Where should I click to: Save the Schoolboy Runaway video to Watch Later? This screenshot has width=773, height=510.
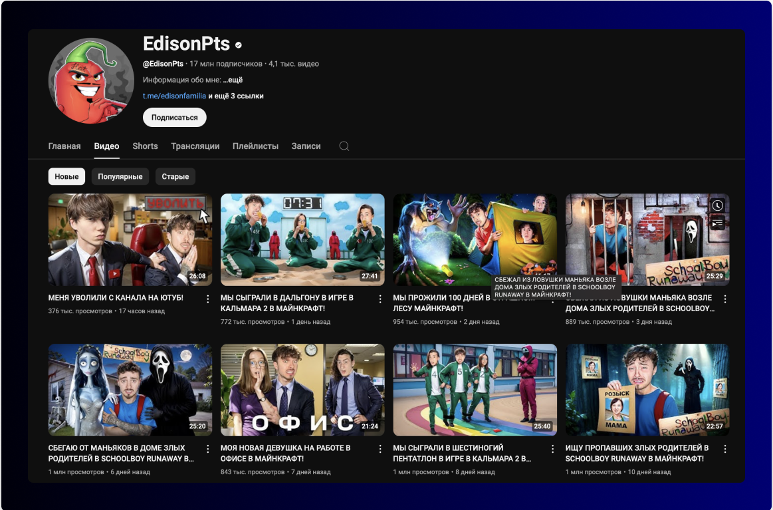[717, 205]
